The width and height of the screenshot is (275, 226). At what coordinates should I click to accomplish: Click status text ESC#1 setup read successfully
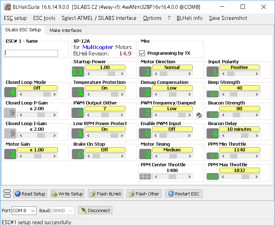[37, 222]
